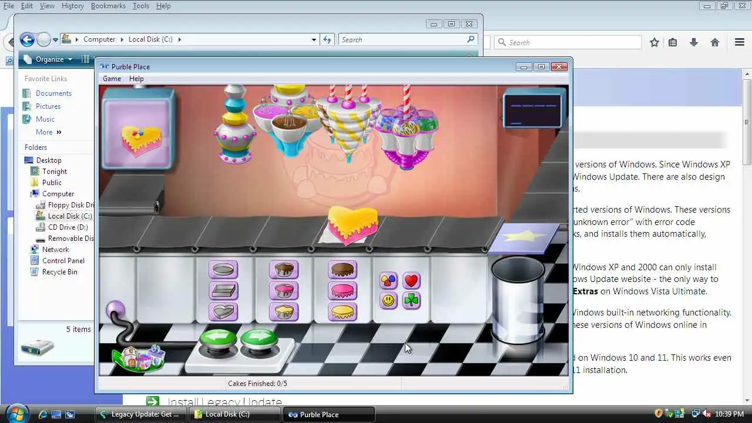
Task: Launch Internet Explorer from quick launch
Action: click(x=43, y=414)
